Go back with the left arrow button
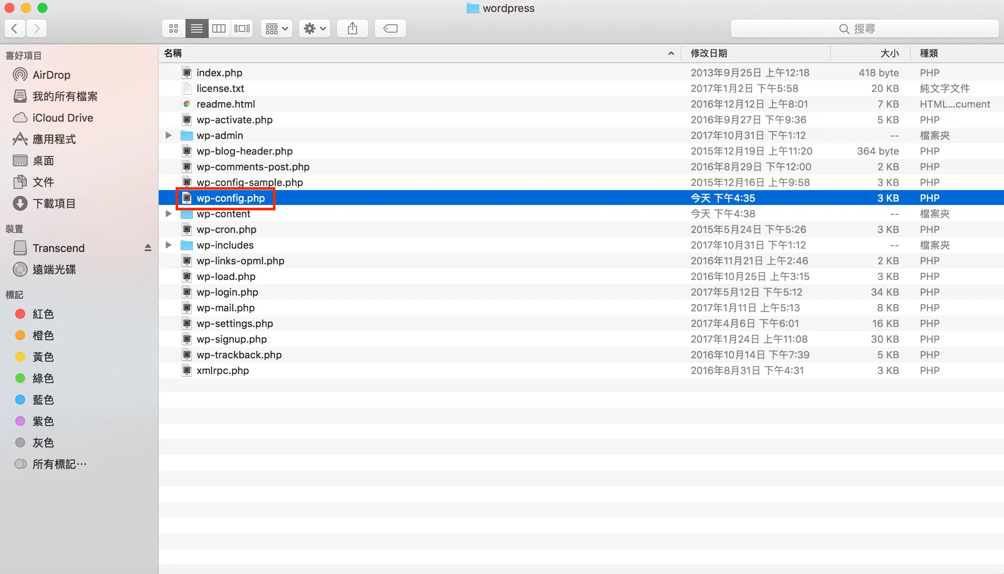Image resolution: width=1004 pixels, height=574 pixels. pyautogui.click(x=15, y=28)
